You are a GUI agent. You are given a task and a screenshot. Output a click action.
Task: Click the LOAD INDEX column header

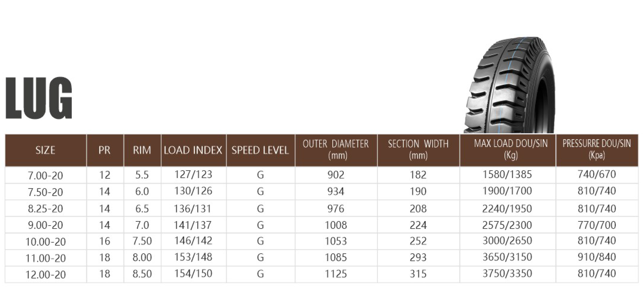(x=193, y=150)
